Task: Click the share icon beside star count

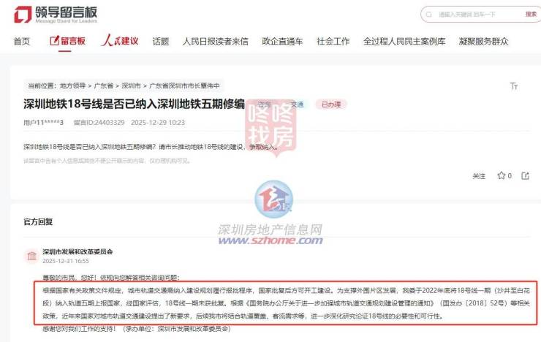Action: [x=525, y=176]
